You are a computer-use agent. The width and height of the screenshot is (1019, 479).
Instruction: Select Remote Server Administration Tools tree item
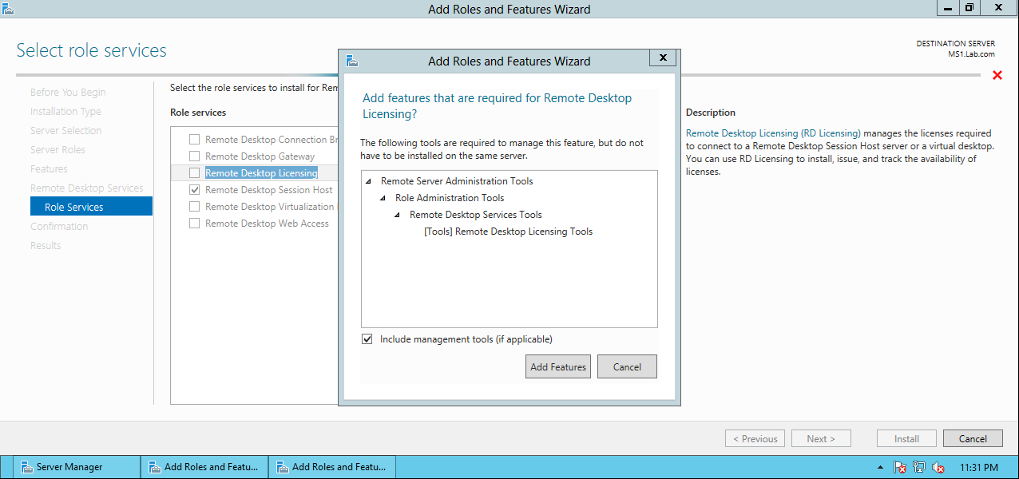(x=457, y=181)
